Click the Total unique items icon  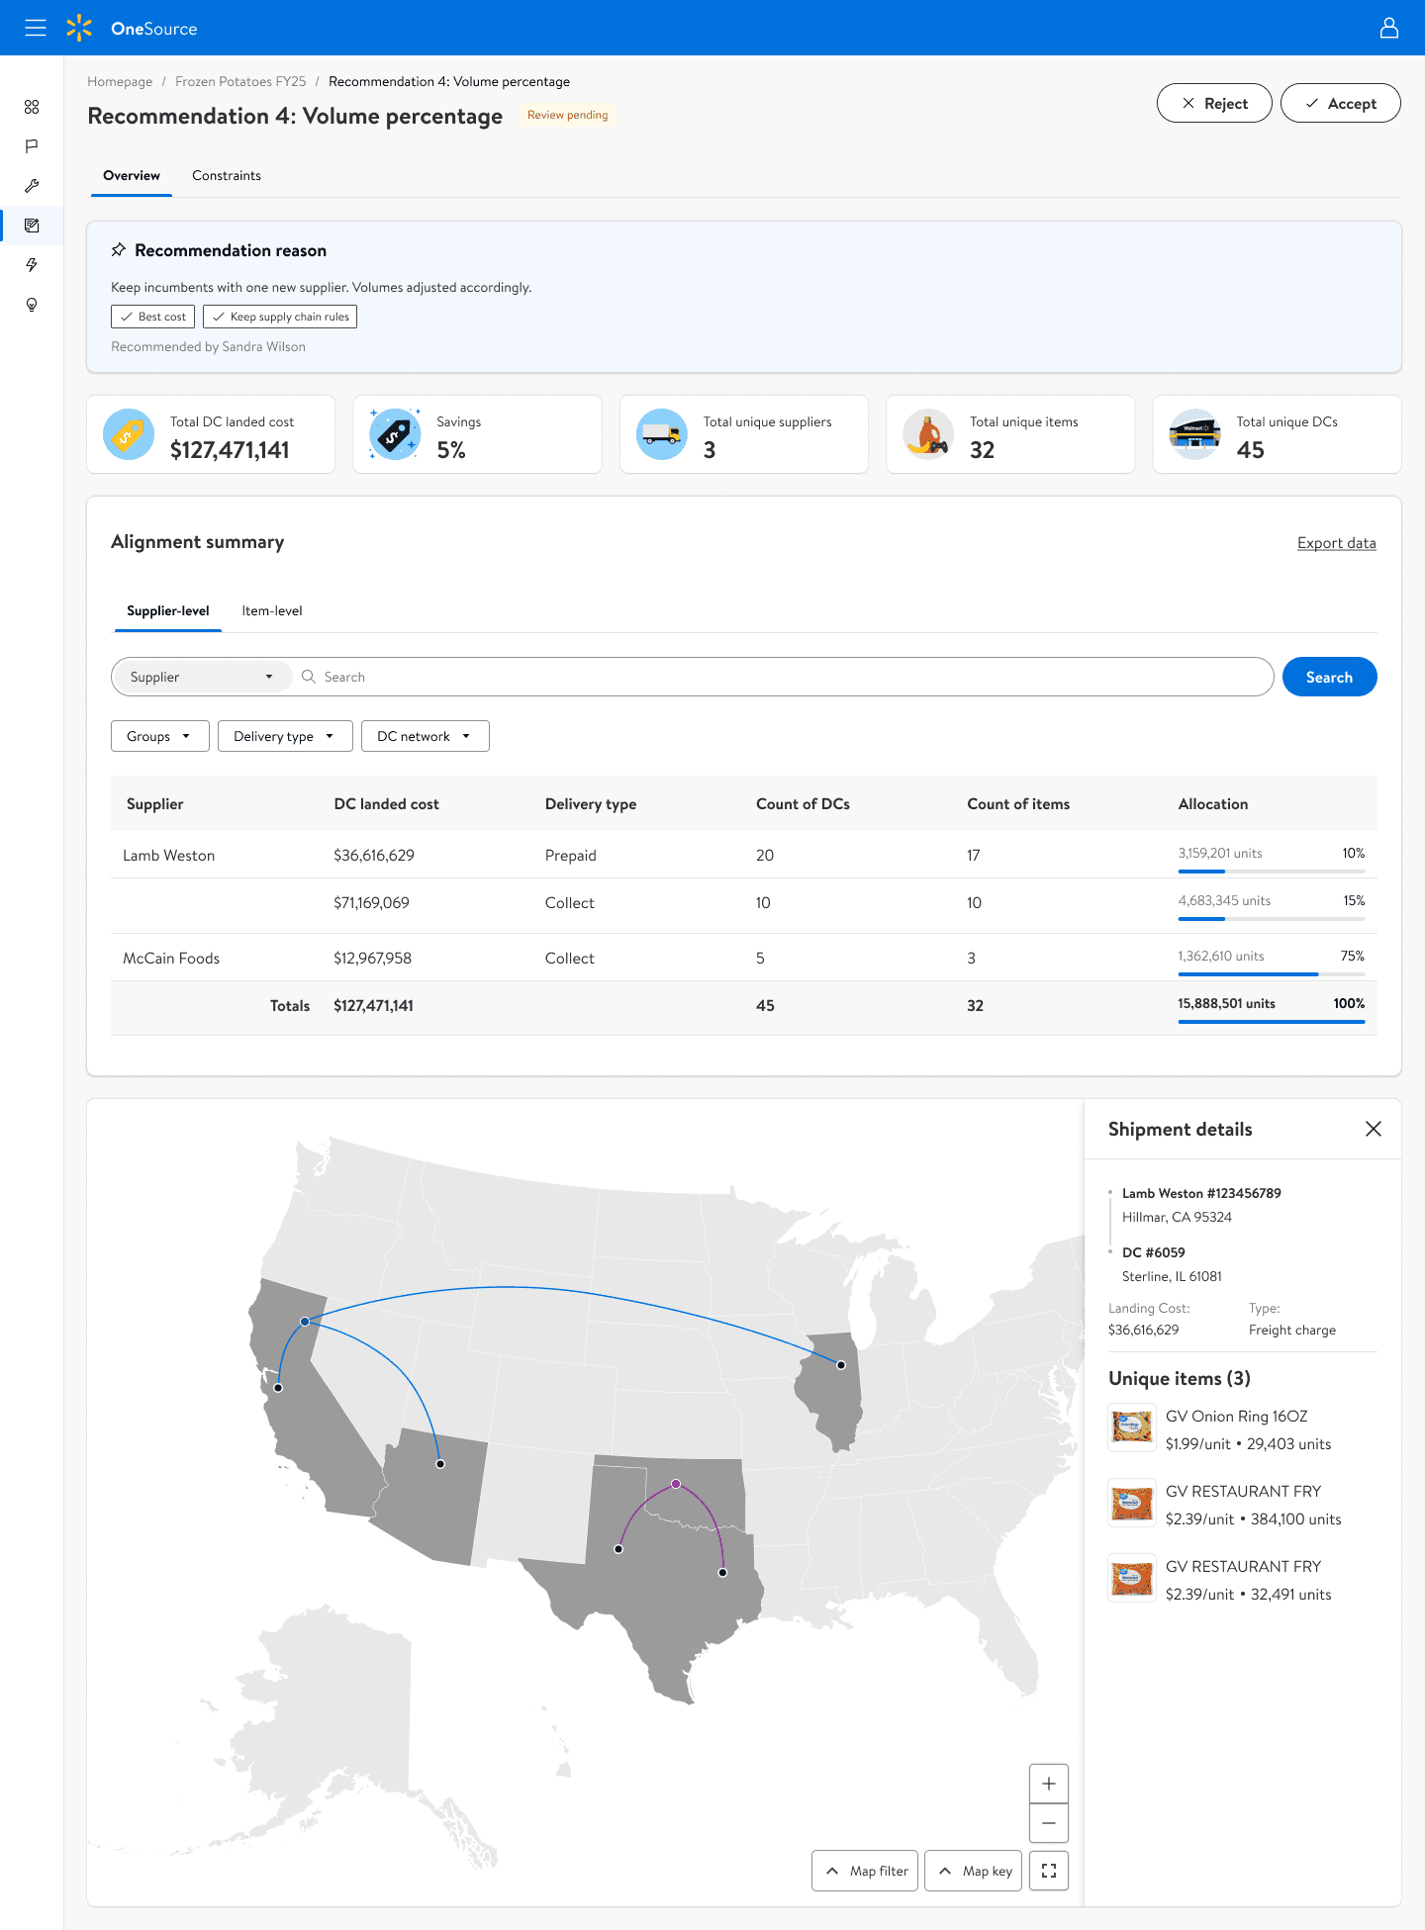pyautogui.click(x=928, y=434)
